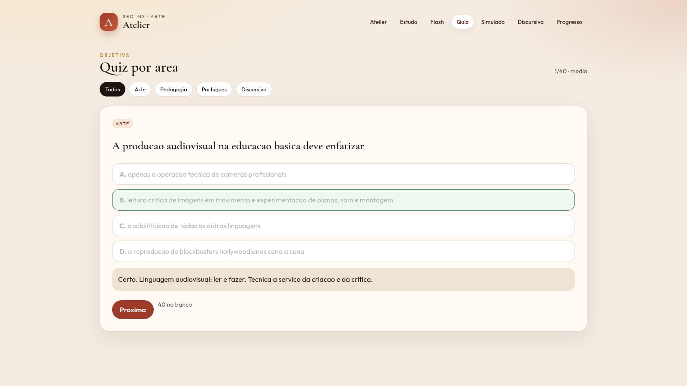Click the OBJETIVA label
The height and width of the screenshot is (386, 687).
pos(115,55)
